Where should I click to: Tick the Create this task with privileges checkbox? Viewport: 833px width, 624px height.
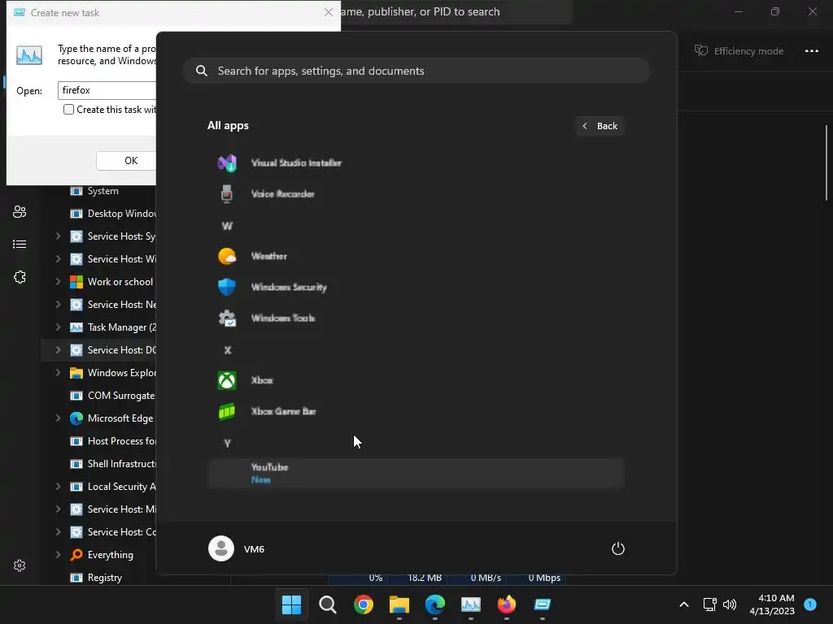68,110
